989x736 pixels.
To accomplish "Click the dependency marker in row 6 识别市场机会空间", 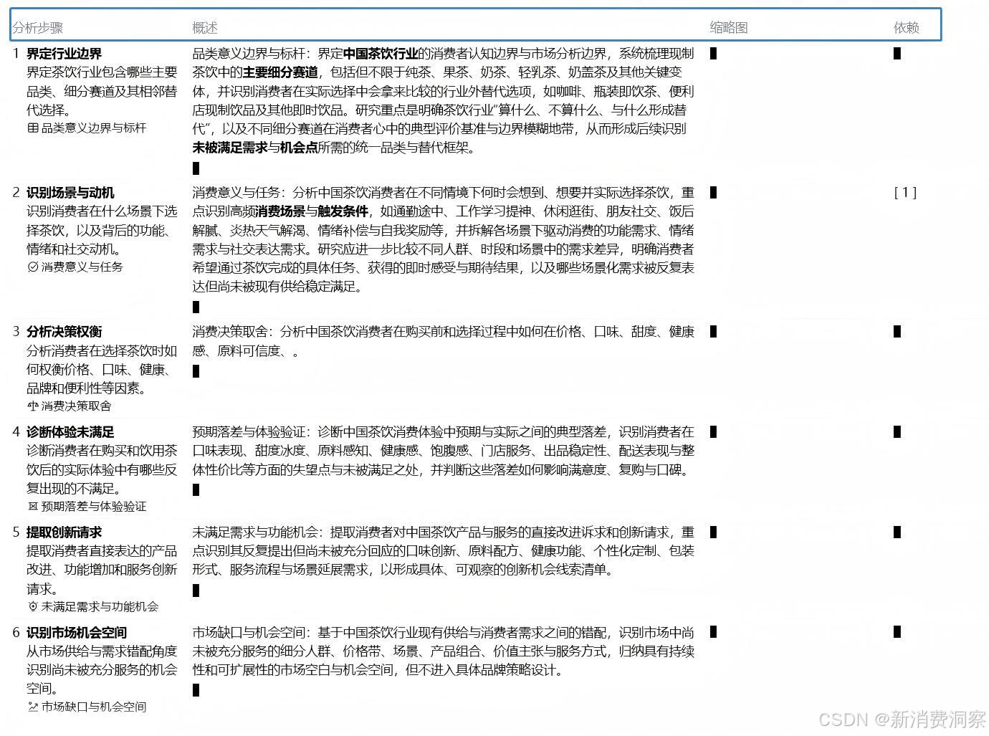I will (x=897, y=631).
